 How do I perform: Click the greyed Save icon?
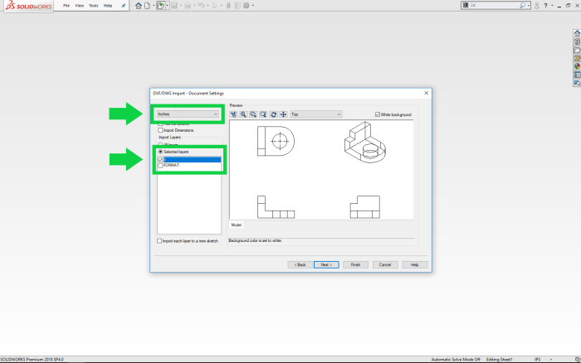point(174,6)
